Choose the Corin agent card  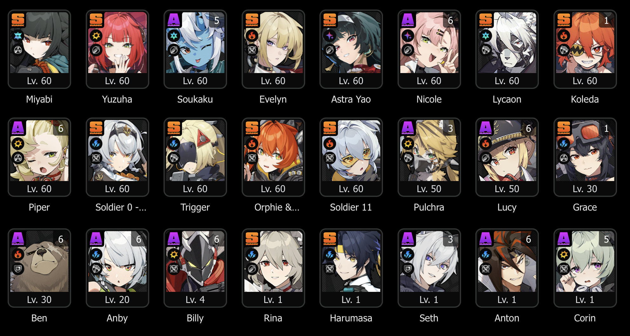pos(585,268)
